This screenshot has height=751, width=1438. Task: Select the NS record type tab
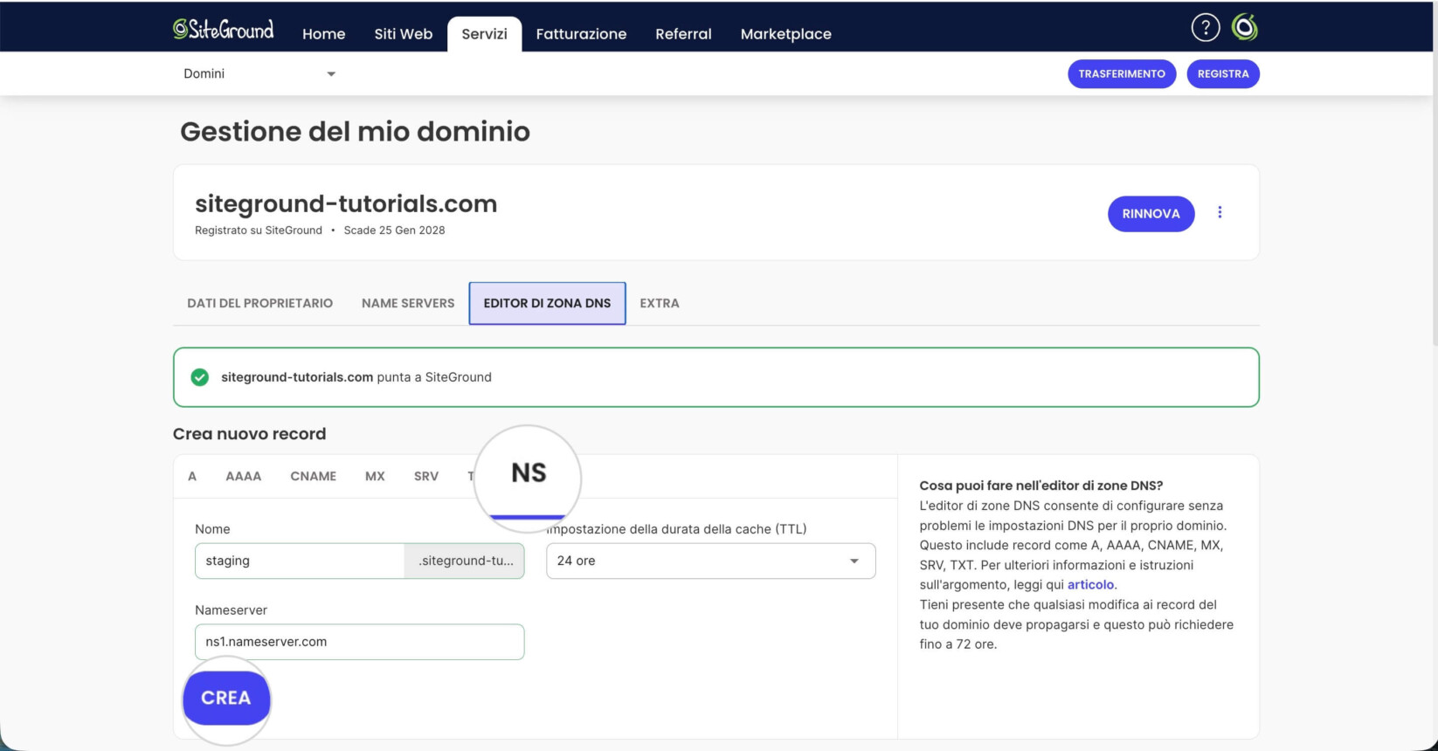(529, 473)
